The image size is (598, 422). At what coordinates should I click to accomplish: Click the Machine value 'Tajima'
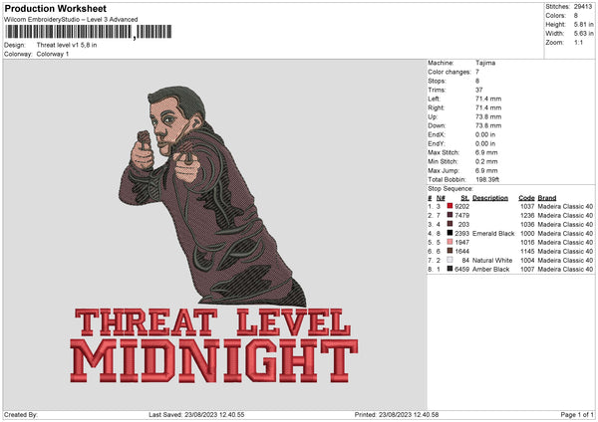485,63
